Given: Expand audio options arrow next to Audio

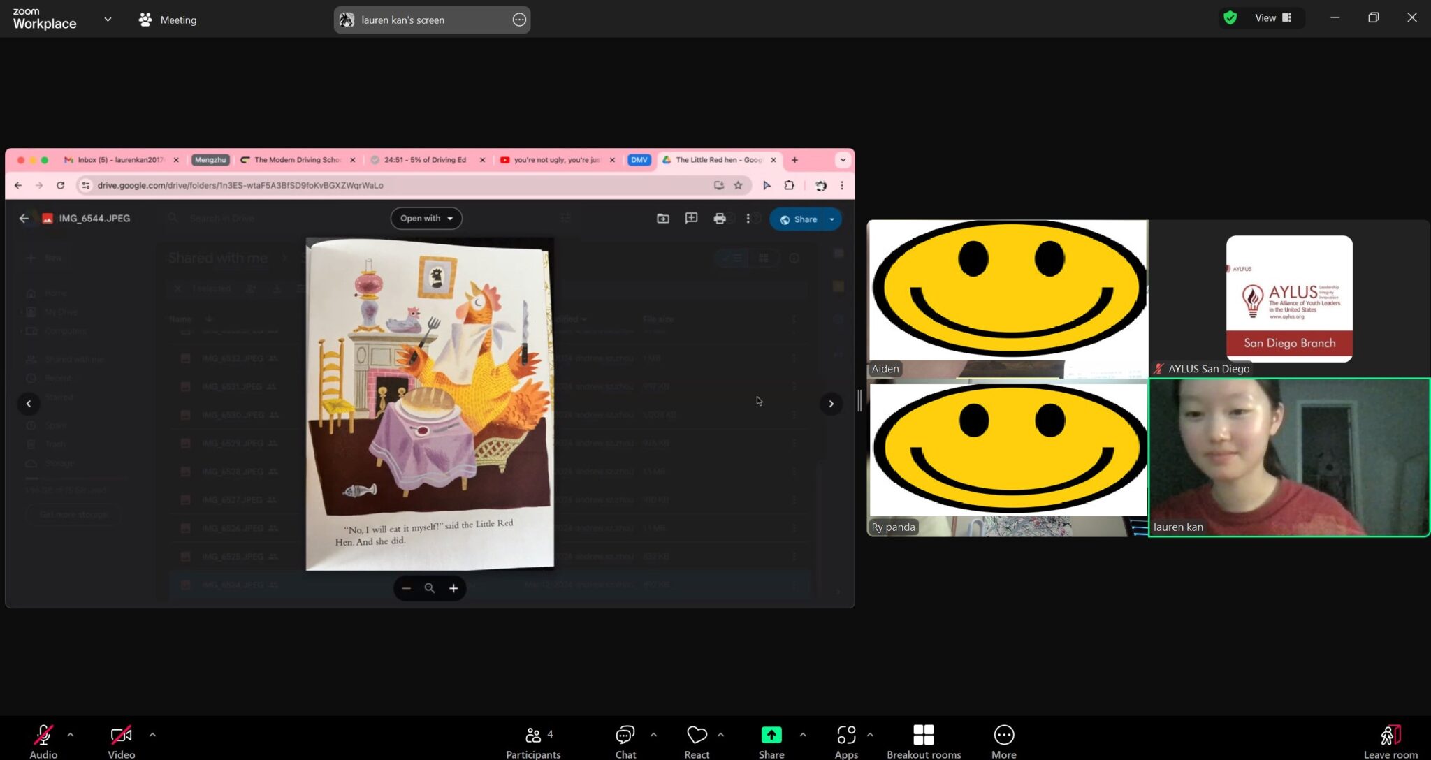Looking at the screenshot, I should (70, 734).
